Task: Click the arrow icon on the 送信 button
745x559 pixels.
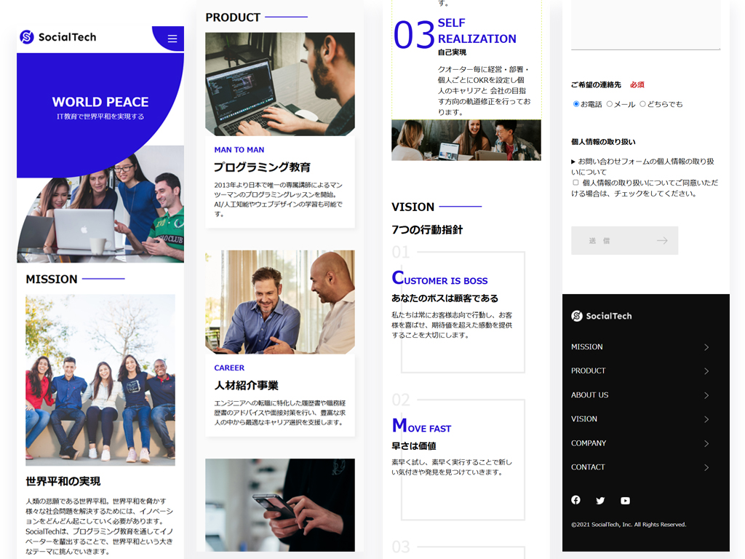Action: 662,240
